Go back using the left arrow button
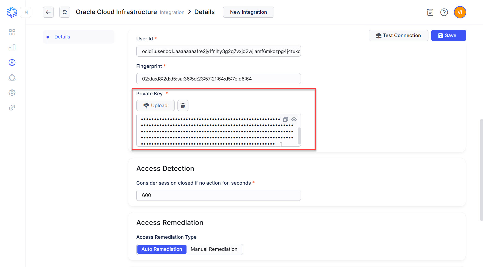 click(48, 12)
